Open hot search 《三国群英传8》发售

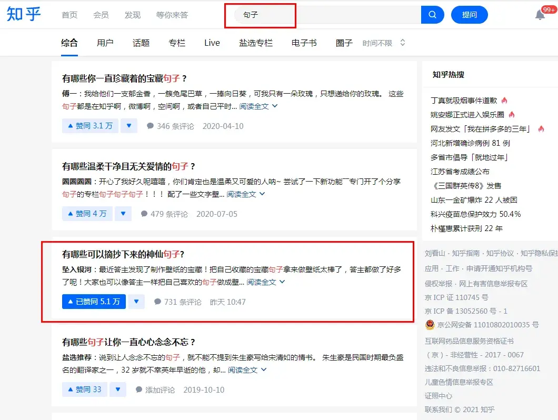[466, 186]
